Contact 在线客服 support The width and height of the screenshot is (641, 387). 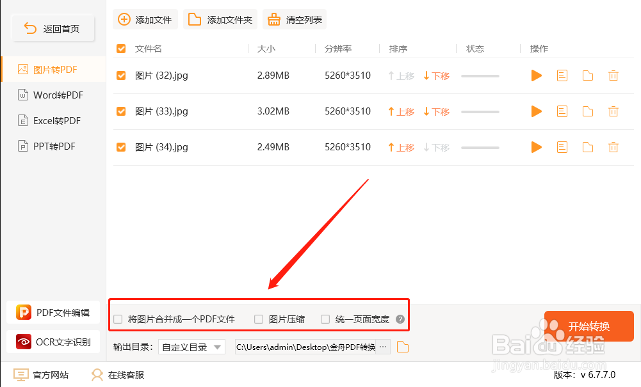118,375
